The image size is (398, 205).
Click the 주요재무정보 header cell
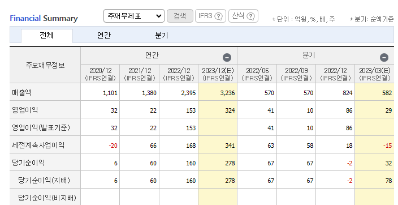click(45, 65)
